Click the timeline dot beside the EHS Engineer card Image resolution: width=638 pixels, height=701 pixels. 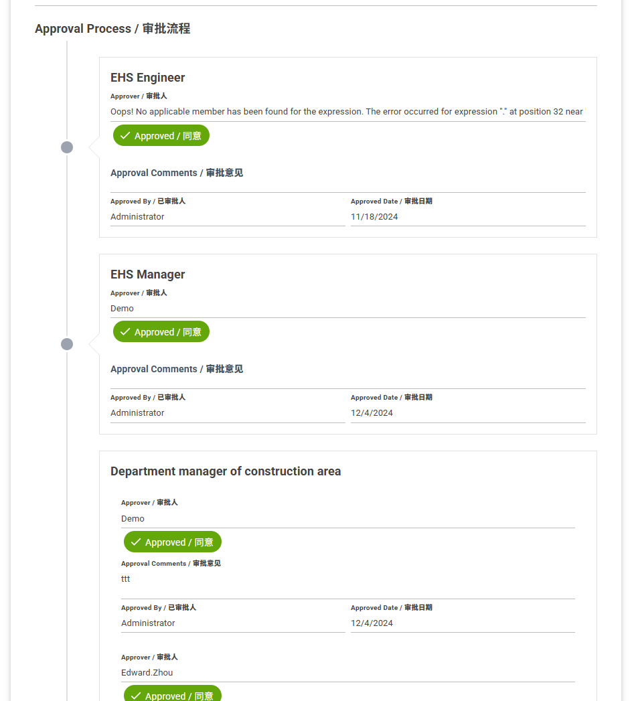[67, 147]
